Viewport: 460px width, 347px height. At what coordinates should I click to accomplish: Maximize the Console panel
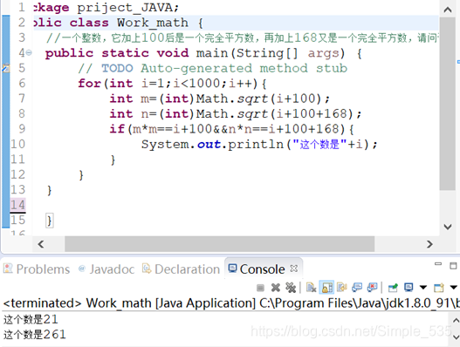(x=453, y=266)
